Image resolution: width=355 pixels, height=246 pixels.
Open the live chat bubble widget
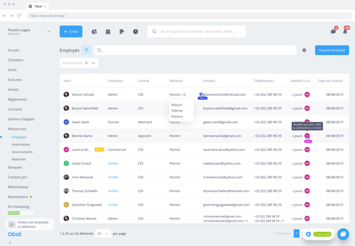[x=343, y=234]
